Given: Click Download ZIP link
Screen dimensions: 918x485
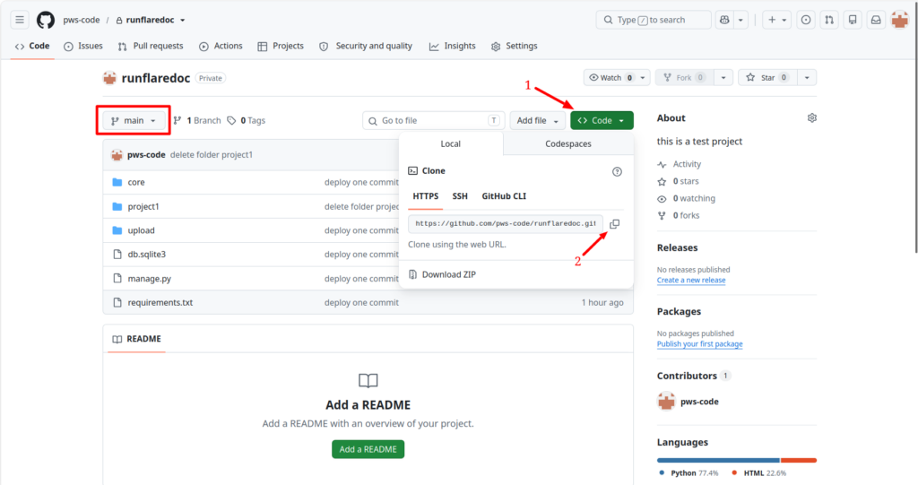Looking at the screenshot, I should (448, 274).
